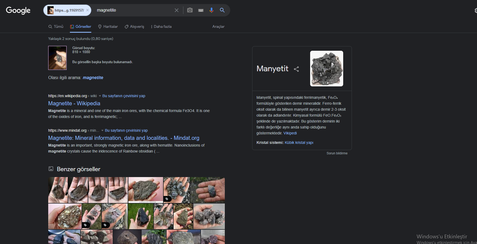The width and height of the screenshot is (477, 244).
Task: Follow the Vikipedi source link
Action: coord(290,133)
